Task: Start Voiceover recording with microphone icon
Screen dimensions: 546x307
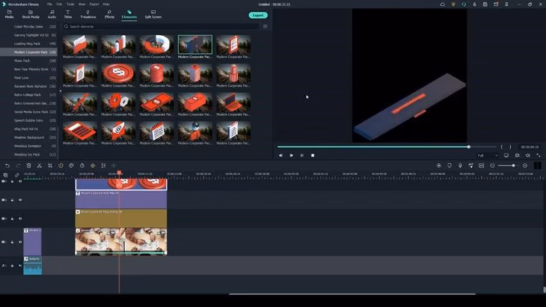Action: 460,166
